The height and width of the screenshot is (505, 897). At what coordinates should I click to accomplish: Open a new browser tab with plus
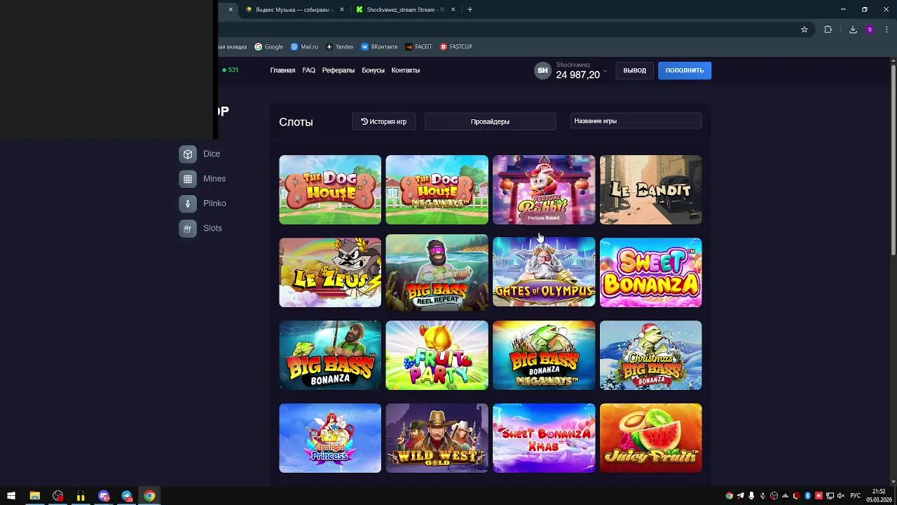[470, 9]
